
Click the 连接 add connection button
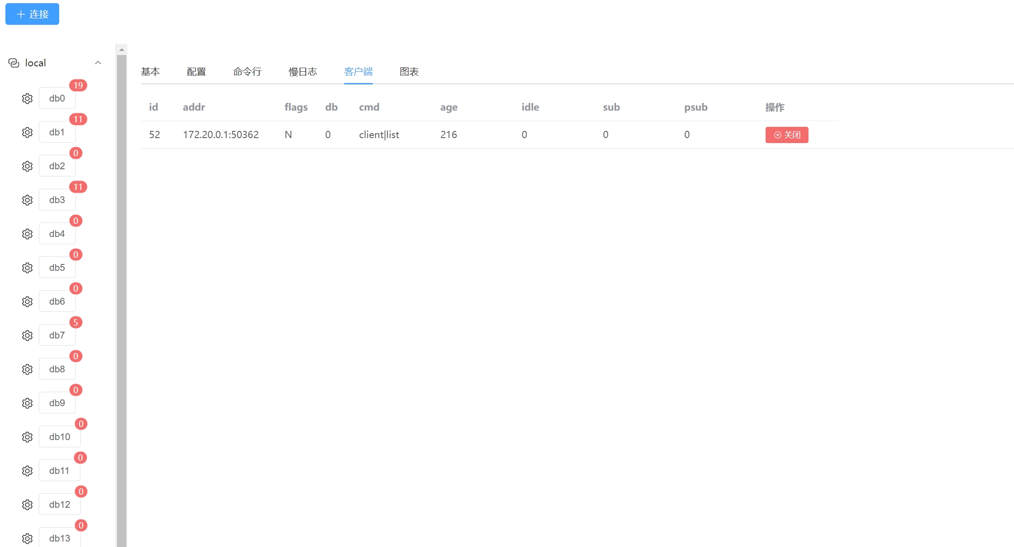click(32, 14)
